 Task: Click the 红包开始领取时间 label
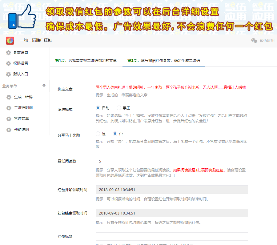tap(72, 190)
